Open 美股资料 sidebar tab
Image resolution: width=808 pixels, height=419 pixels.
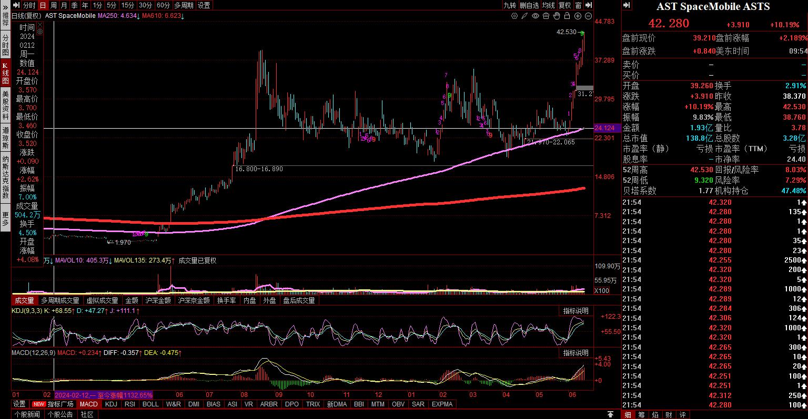click(5, 105)
